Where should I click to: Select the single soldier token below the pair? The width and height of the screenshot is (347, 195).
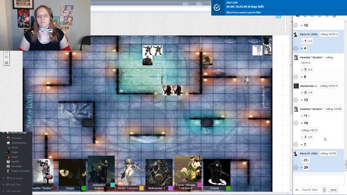pyautogui.click(x=147, y=60)
